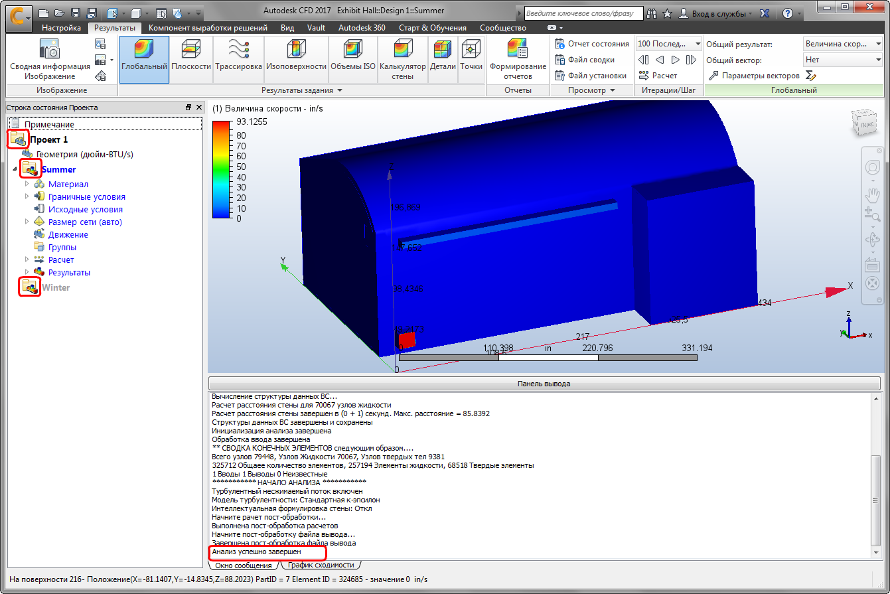Switch to the Autodesk 360 ribbon tab
Viewport: 890px width, 594px height.
point(362,28)
